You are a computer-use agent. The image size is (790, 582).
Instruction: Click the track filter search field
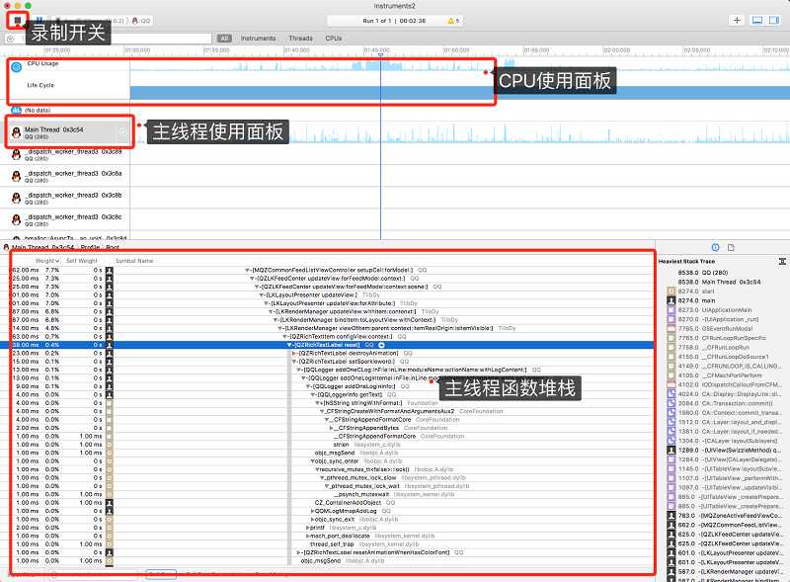(109, 39)
